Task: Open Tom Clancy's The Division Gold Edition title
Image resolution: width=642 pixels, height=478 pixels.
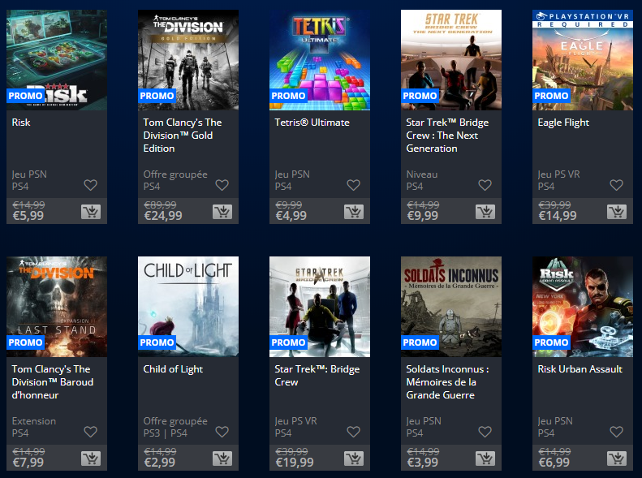Action: coord(183,136)
